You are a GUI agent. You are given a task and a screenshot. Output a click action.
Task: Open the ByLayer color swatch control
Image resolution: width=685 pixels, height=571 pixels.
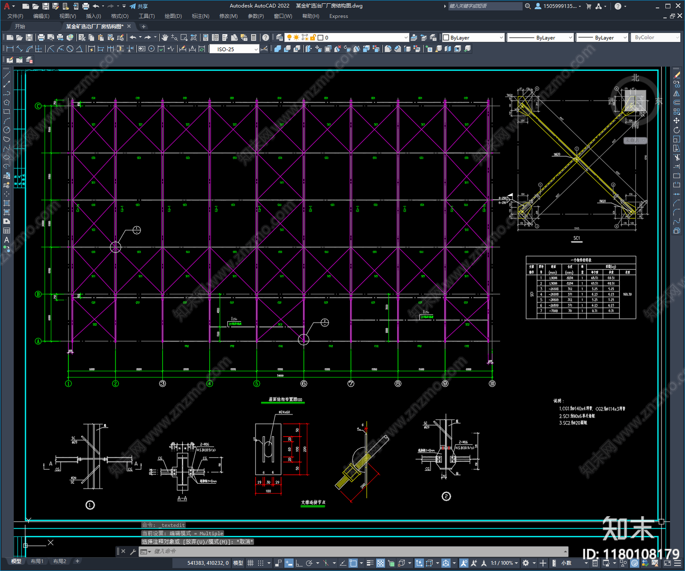point(473,38)
